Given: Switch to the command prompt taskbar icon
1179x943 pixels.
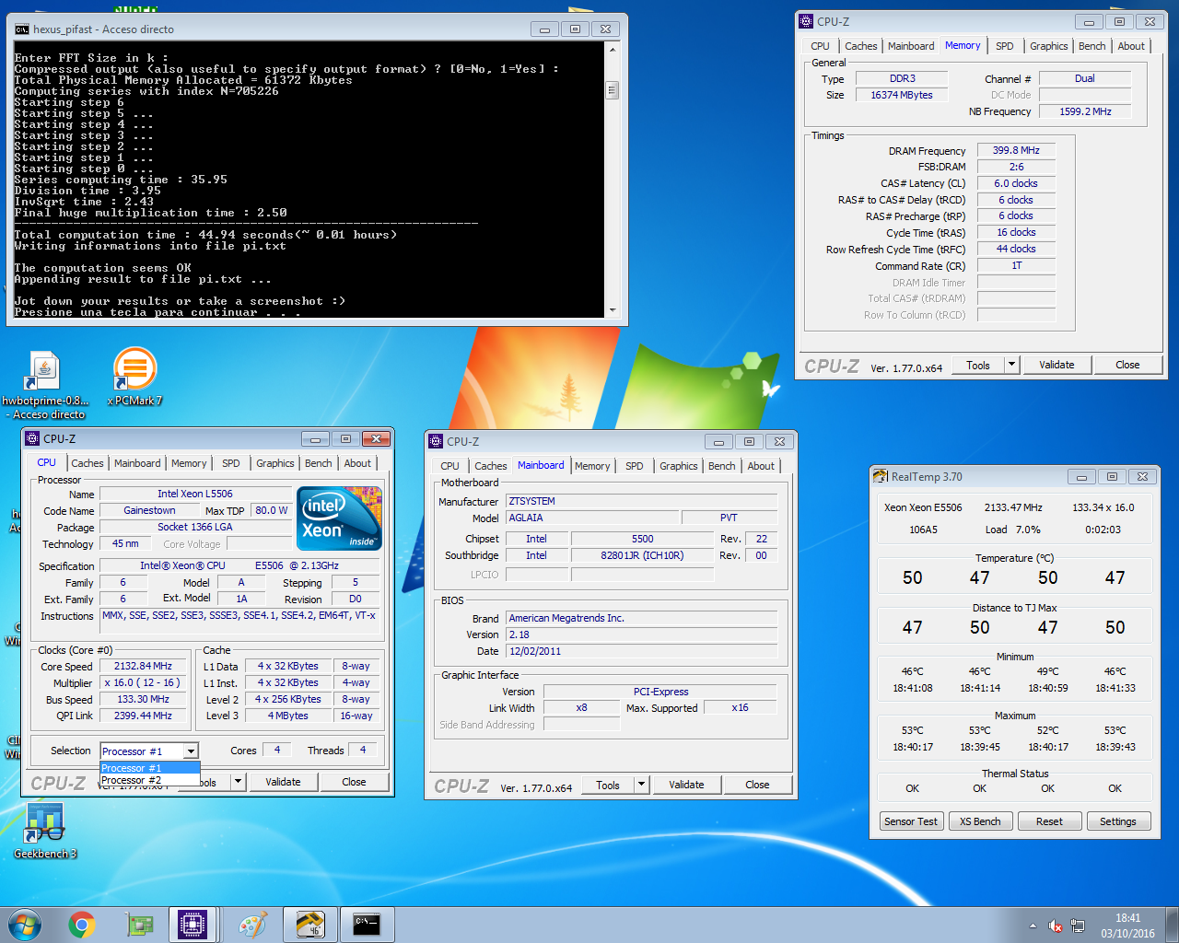Looking at the screenshot, I should (x=368, y=925).
